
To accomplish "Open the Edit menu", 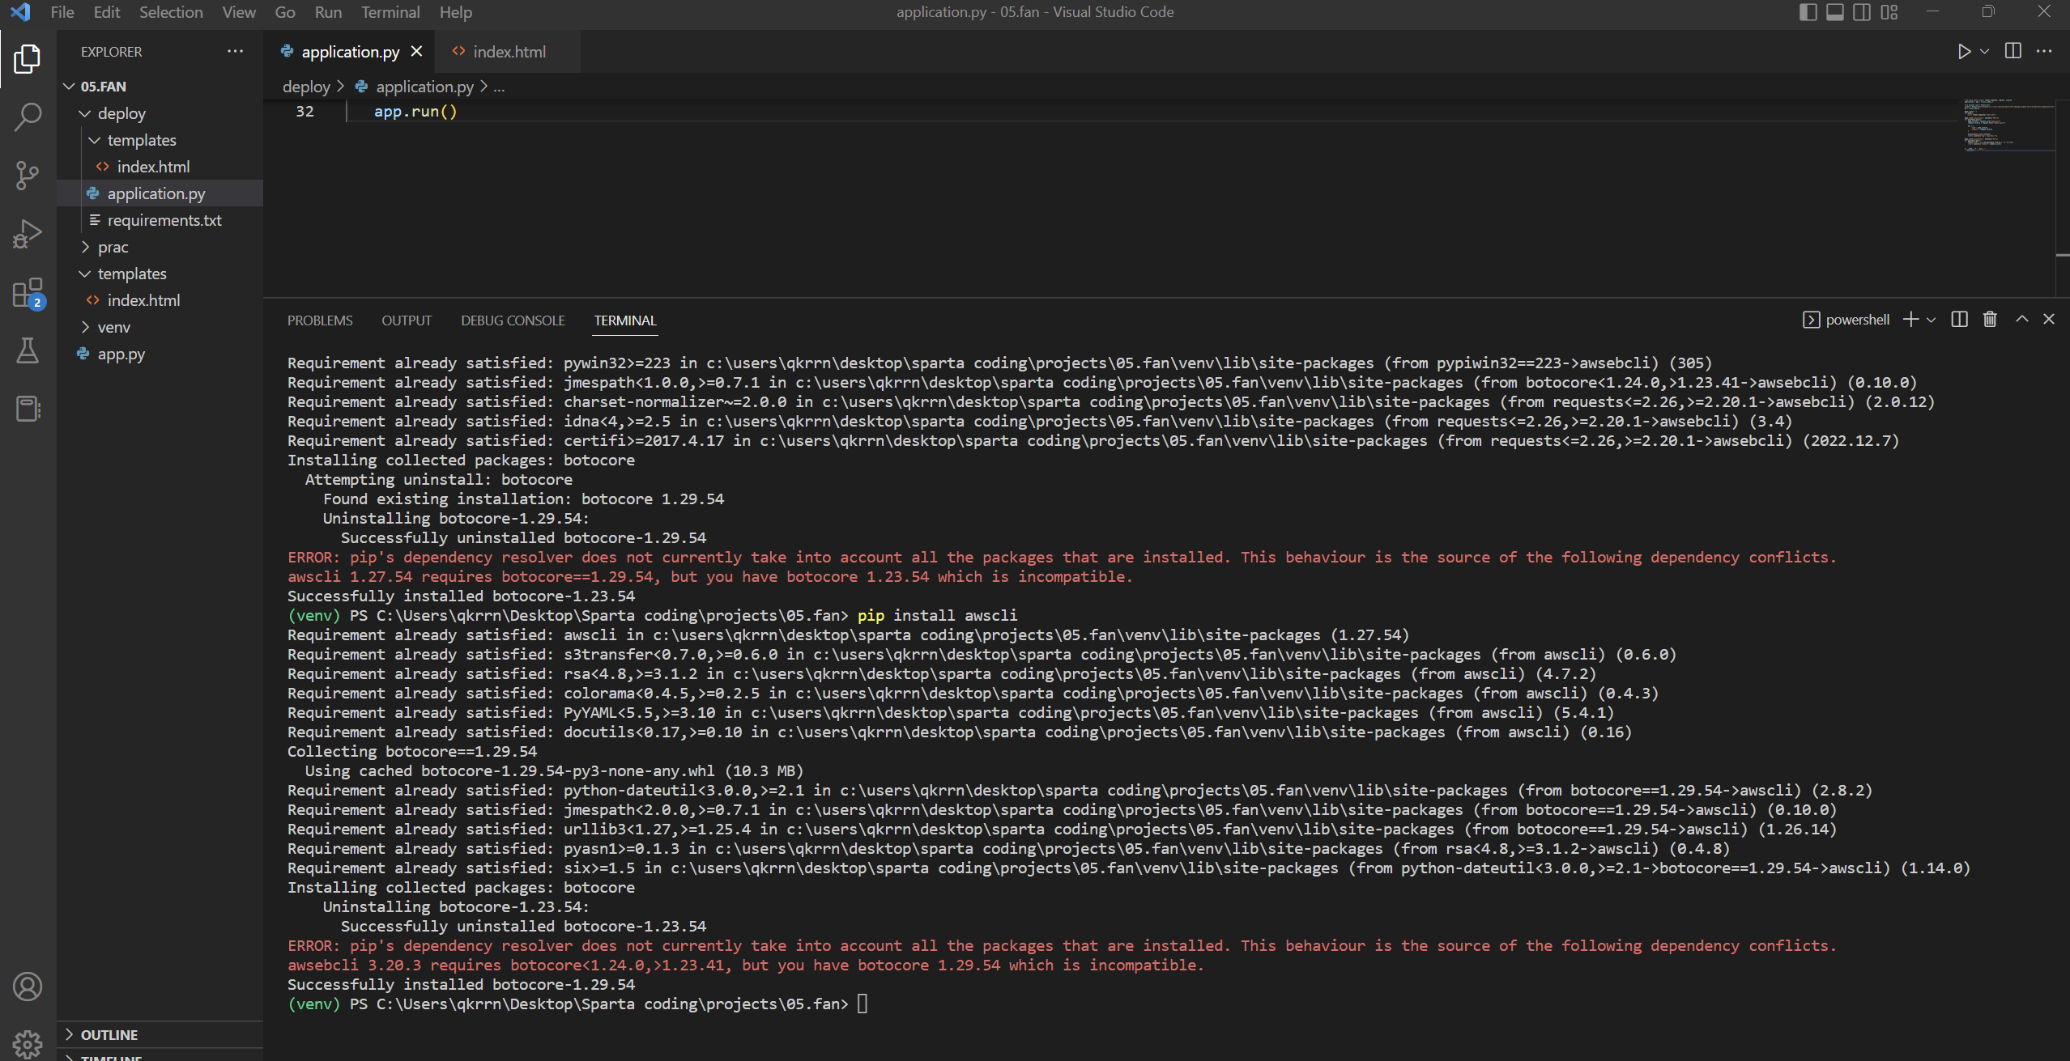I will 107,12.
